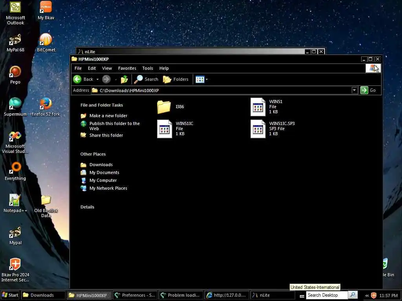Open the Tools menu
The width and height of the screenshot is (402, 301).
point(148,68)
